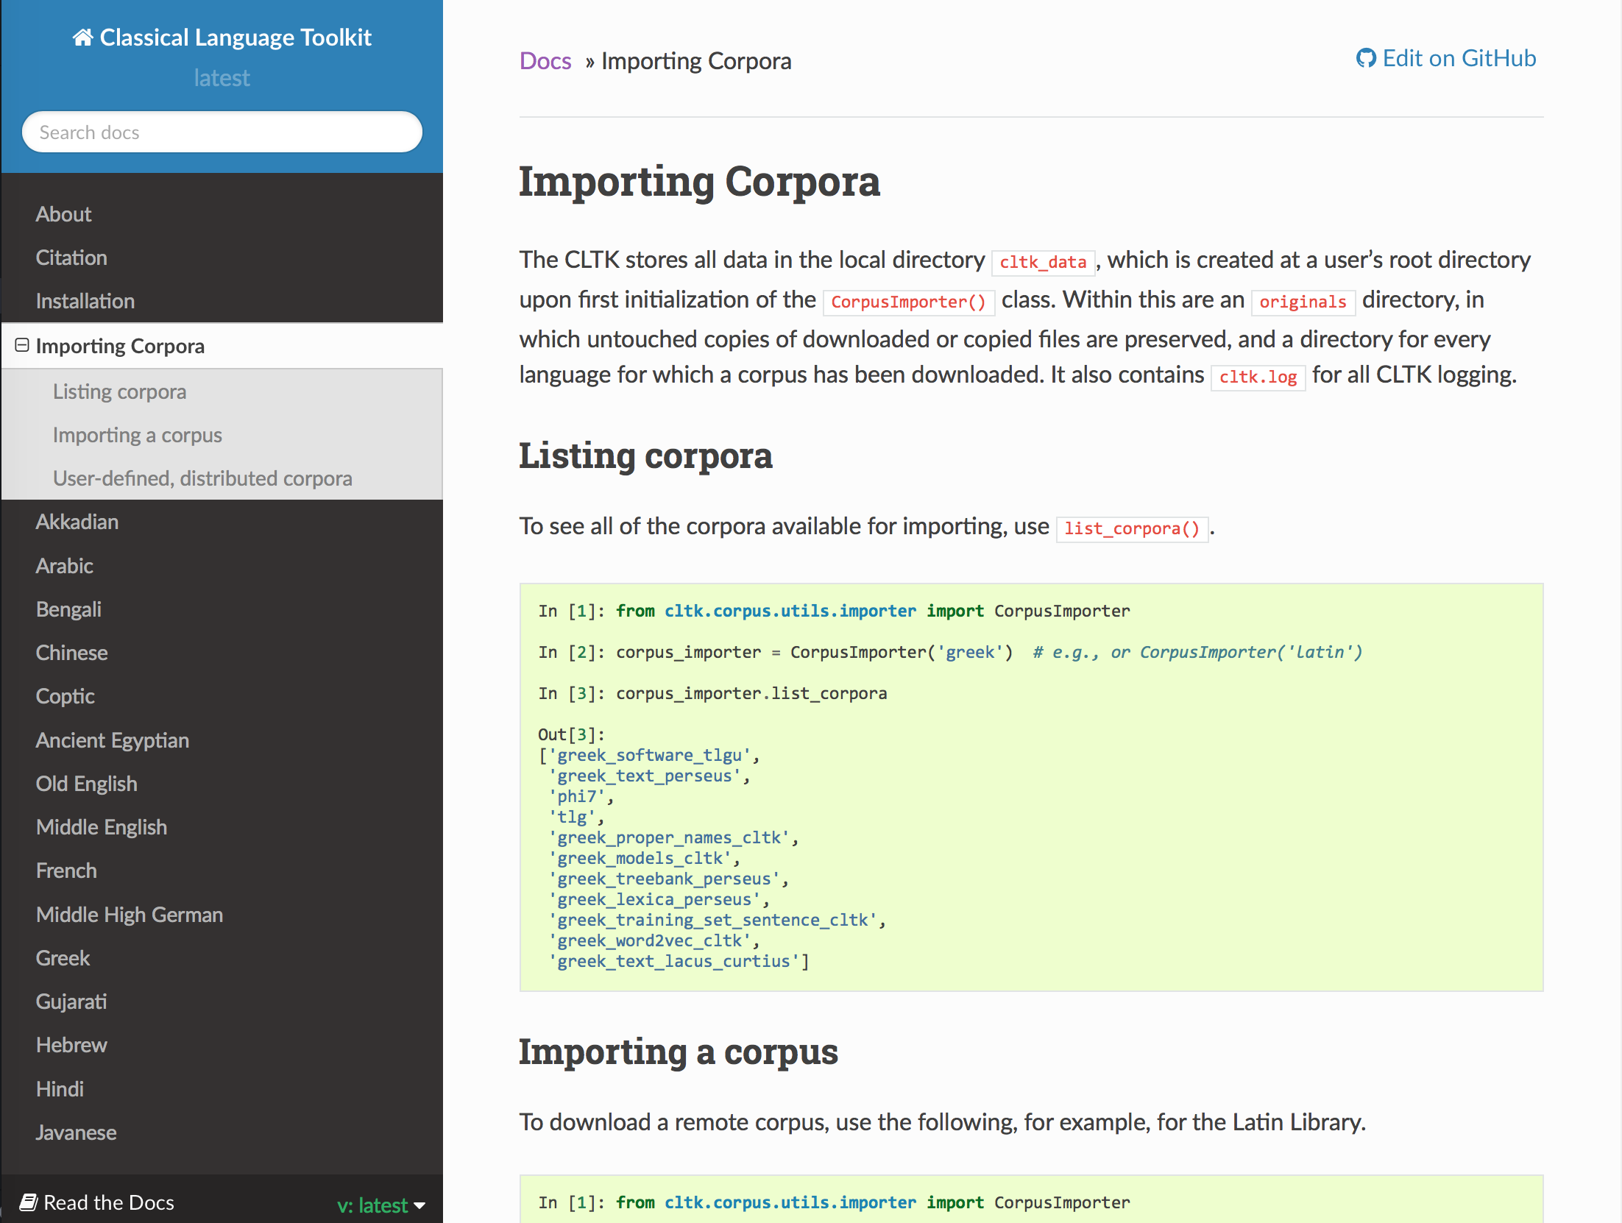Click the GitHub octocat icon
Image resolution: width=1622 pixels, height=1223 pixels.
click(1365, 58)
